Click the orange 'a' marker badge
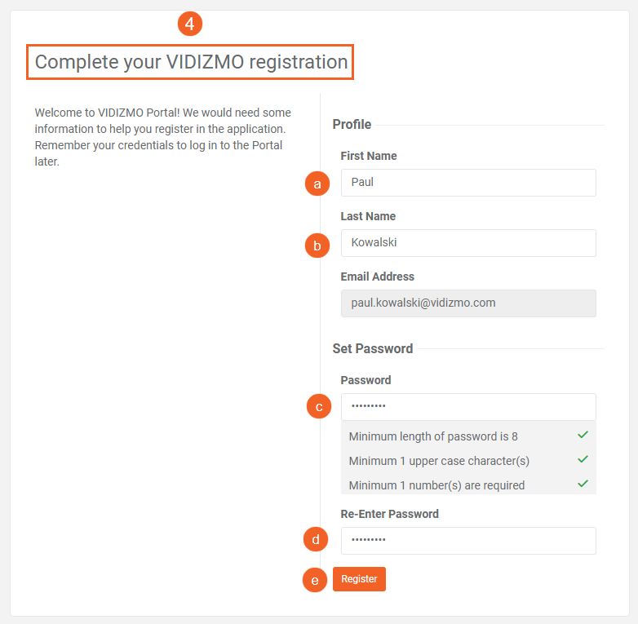The image size is (638, 624). coord(317,184)
